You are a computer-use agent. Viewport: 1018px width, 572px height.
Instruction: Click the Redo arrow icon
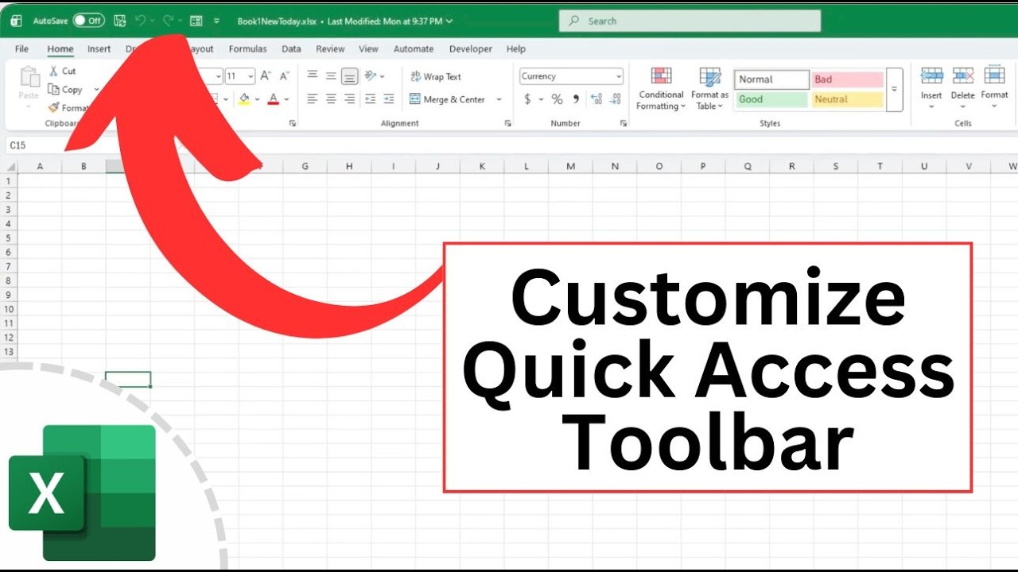[169, 21]
